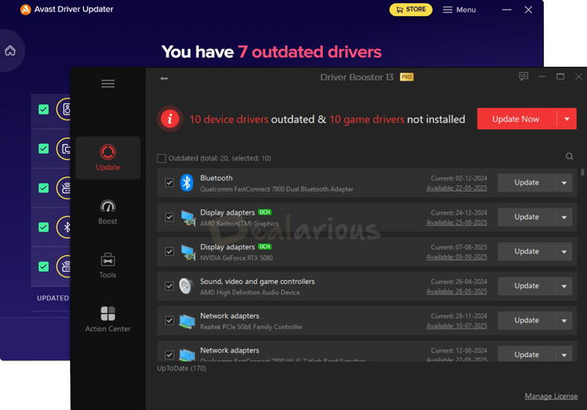
Task: Uncheck the Bluetooth driver checkbox
Action: point(170,183)
